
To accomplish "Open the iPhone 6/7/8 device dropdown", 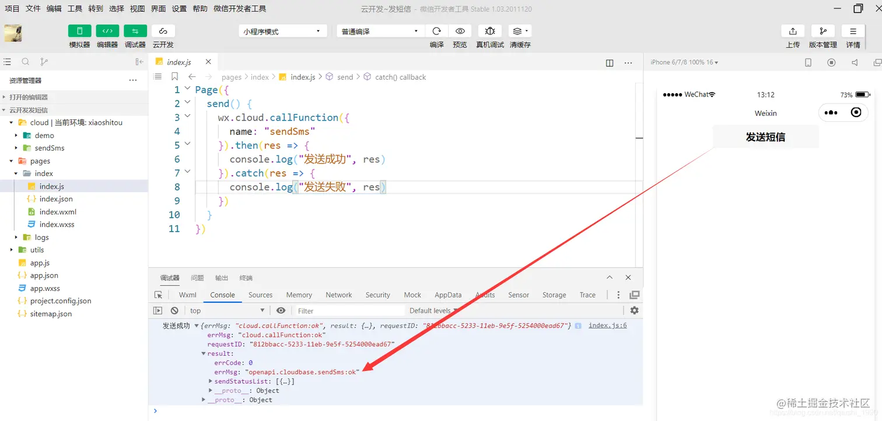I will coord(684,62).
